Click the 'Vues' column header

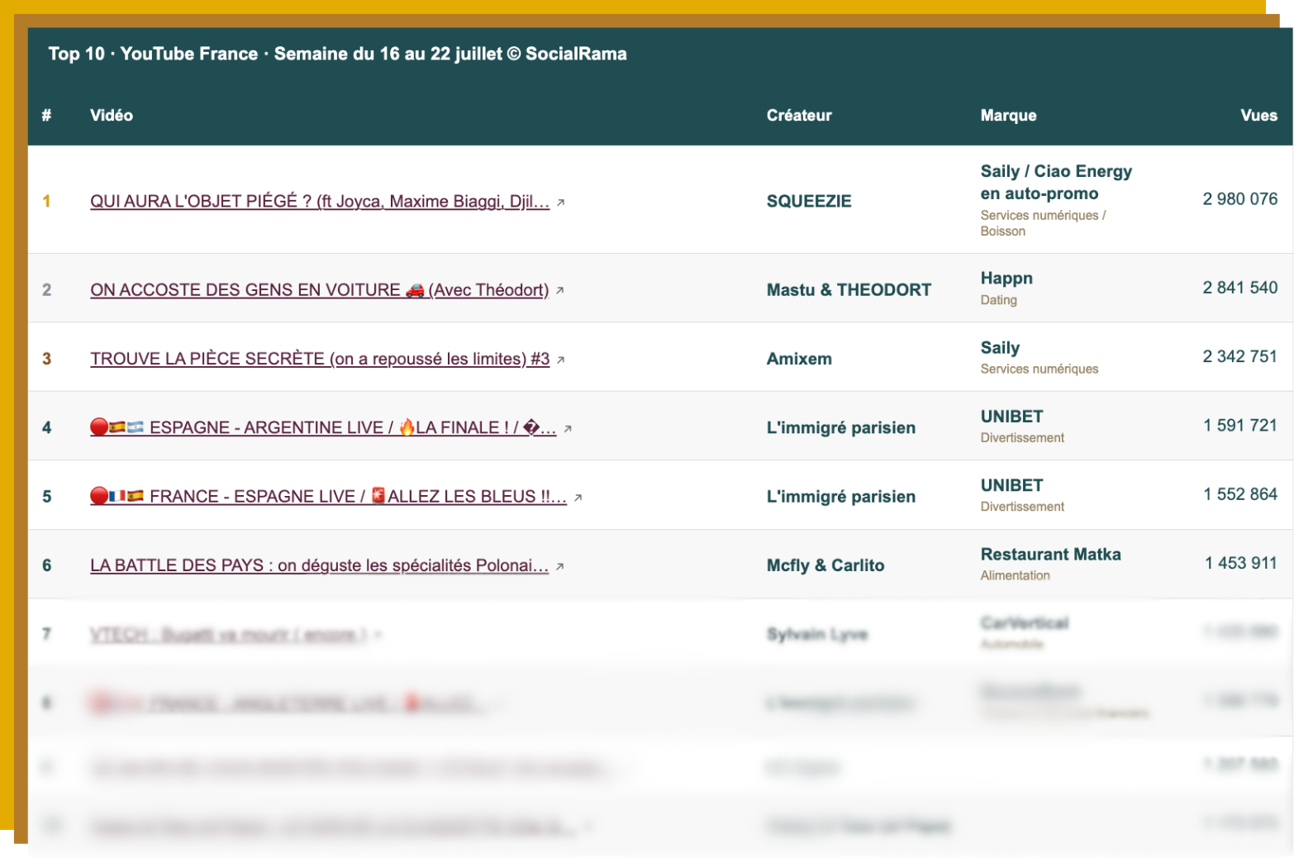click(1258, 116)
